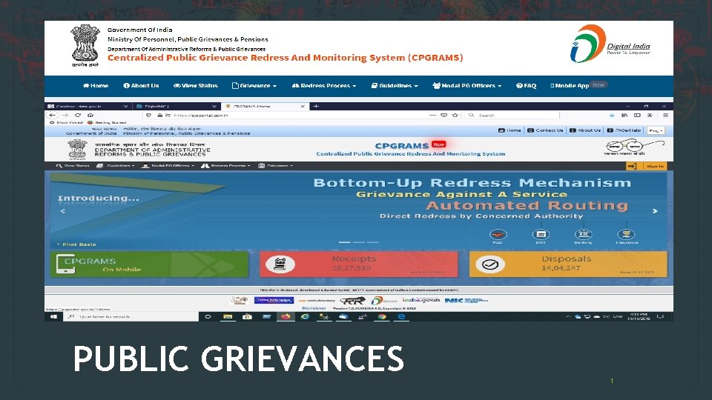The height and width of the screenshot is (400, 712).
Task: Expand Nodal PG Officers in dark menu bar
Action: point(168,166)
